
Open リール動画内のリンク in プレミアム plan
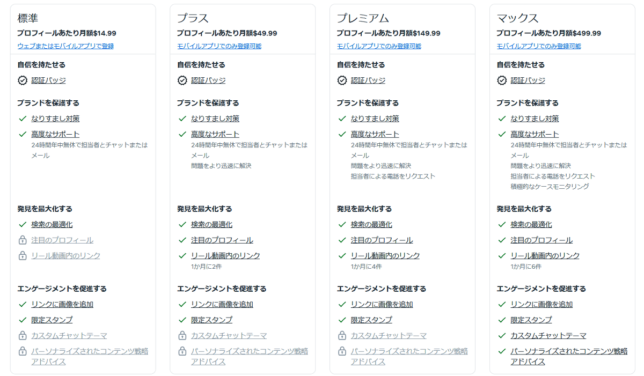[x=385, y=256]
